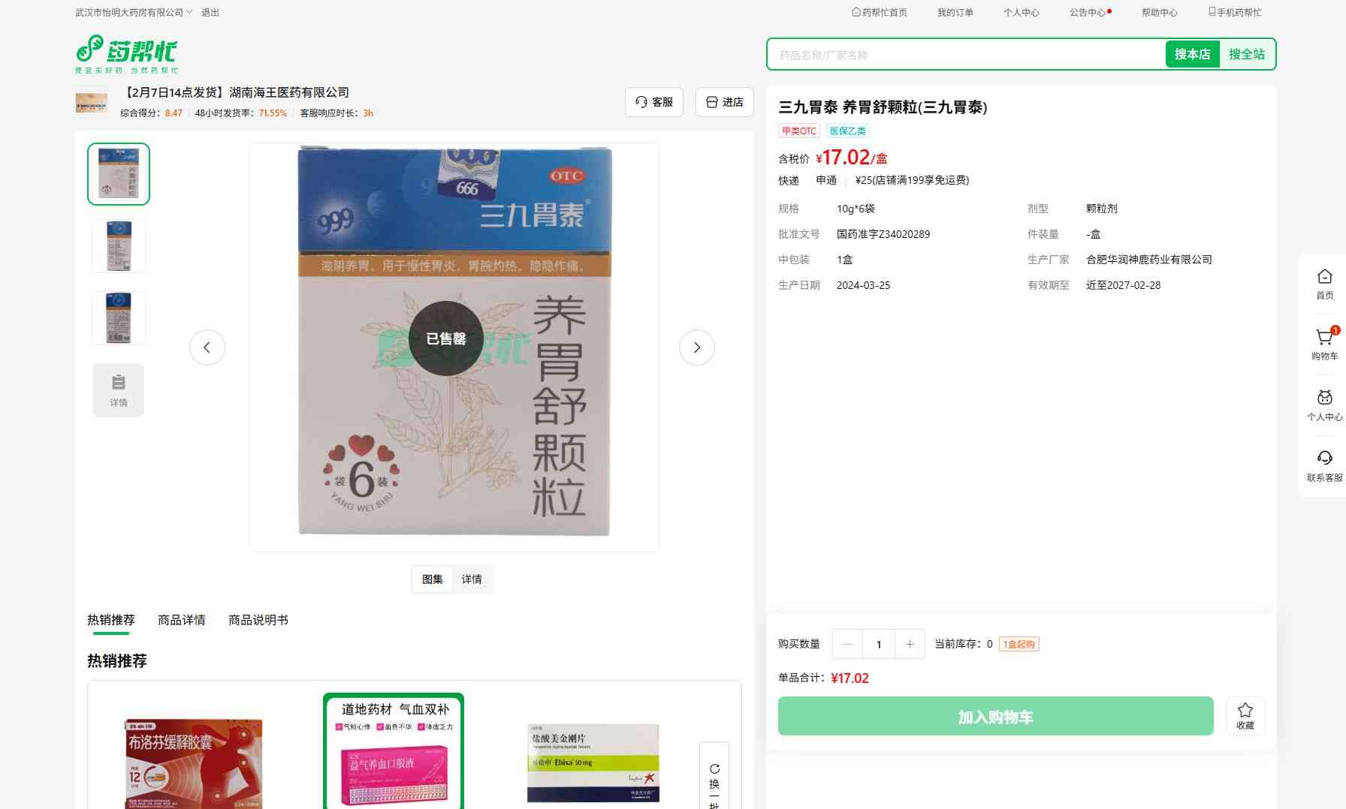Open the shopping cart in right sidebar

click(x=1324, y=338)
